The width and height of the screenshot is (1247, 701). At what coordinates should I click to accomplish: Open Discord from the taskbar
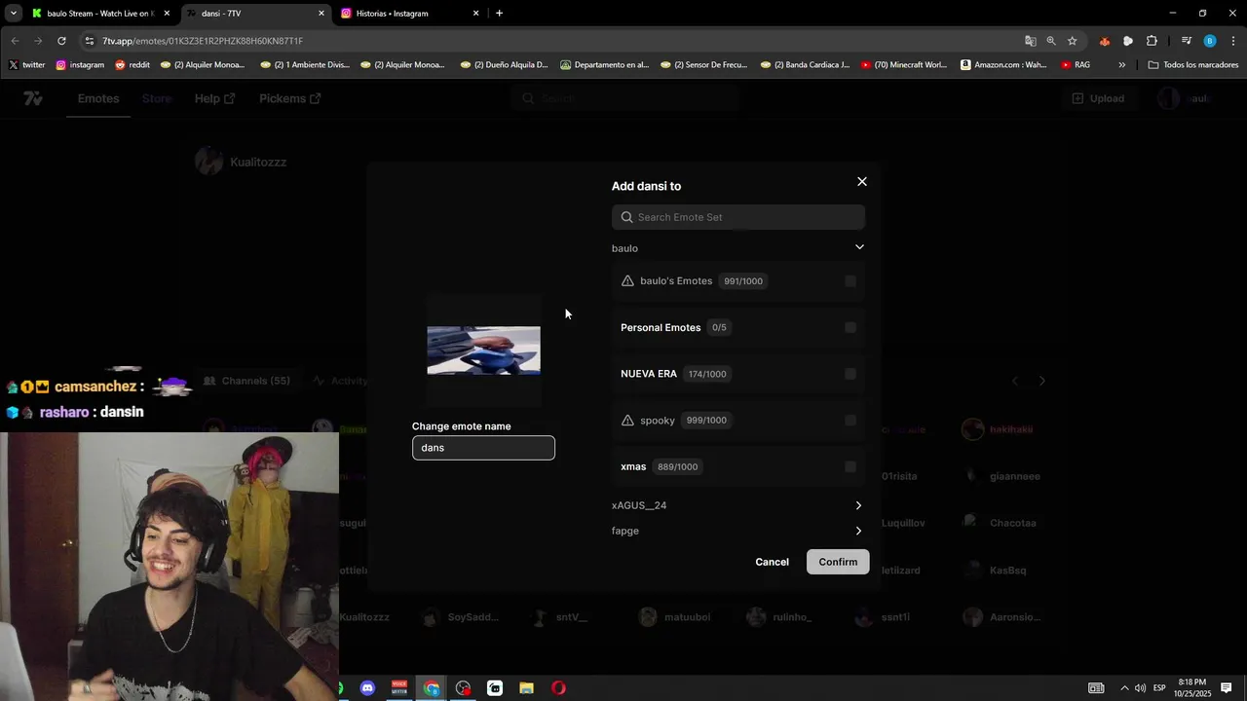point(367,688)
